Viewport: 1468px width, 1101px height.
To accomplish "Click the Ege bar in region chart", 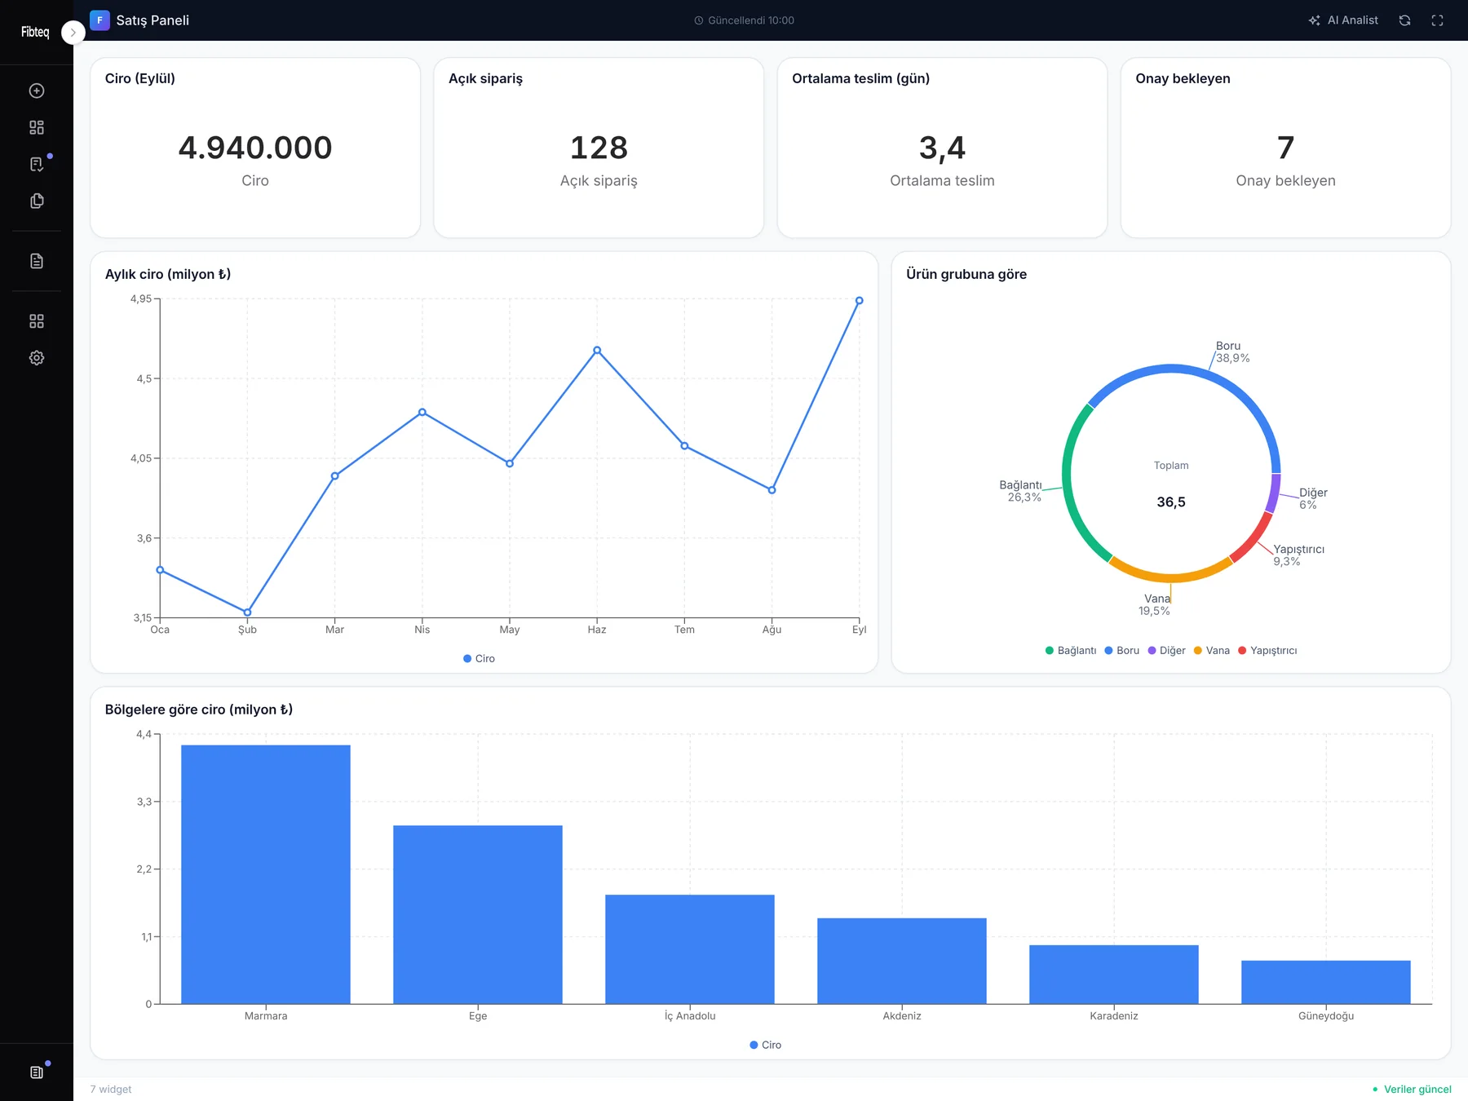I will (x=478, y=914).
